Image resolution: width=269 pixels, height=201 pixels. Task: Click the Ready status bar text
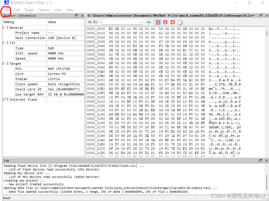click(x=7, y=198)
